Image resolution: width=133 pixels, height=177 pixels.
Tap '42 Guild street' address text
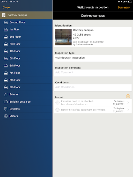[82, 35]
